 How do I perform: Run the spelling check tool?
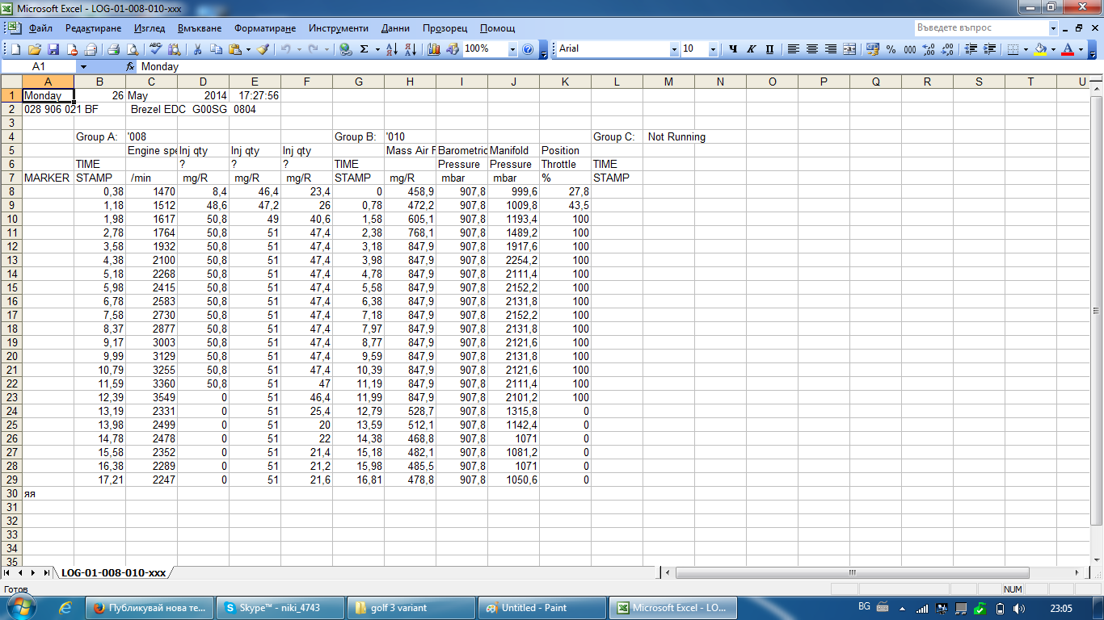(155, 49)
